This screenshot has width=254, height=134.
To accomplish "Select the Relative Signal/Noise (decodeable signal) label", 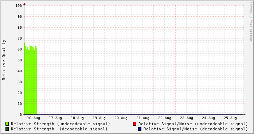I will click(x=196, y=129).
